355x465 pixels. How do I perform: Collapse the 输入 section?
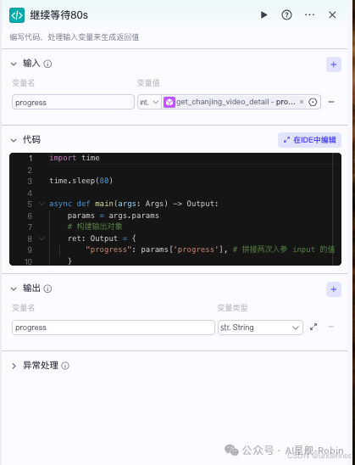(14, 64)
